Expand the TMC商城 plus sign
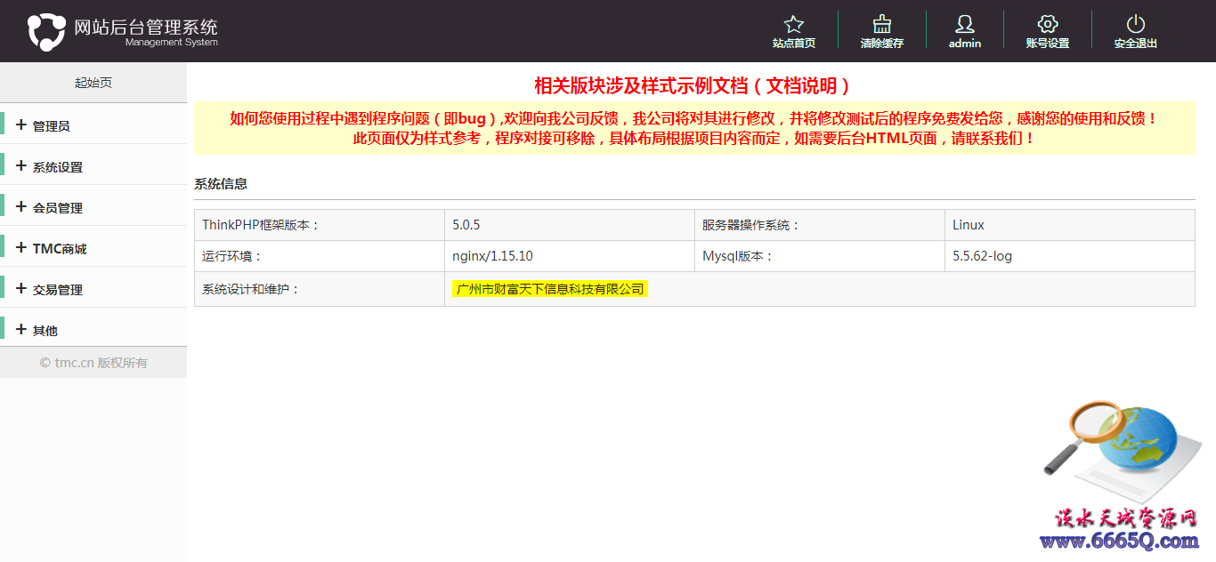The image size is (1216, 562). point(21,248)
